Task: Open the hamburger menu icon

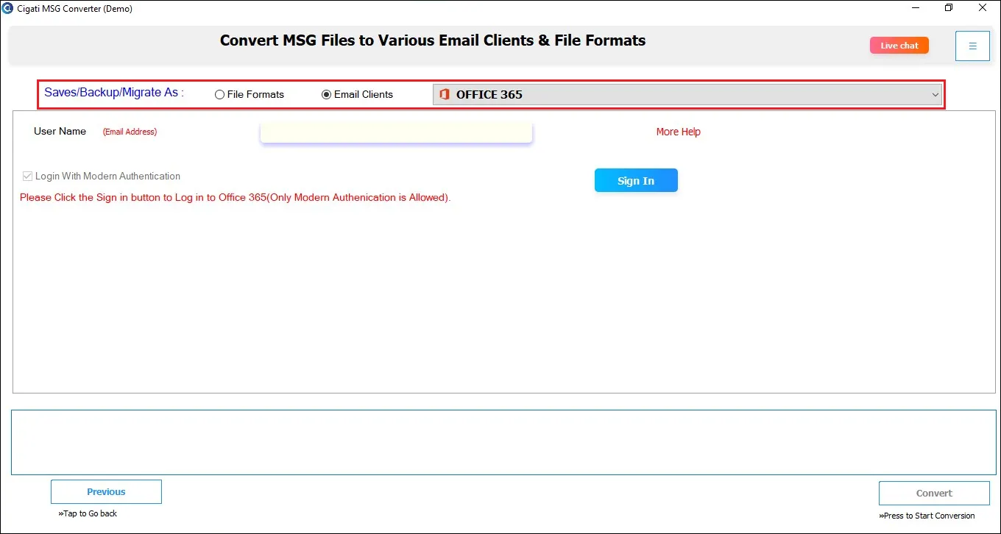Action: 972,46
